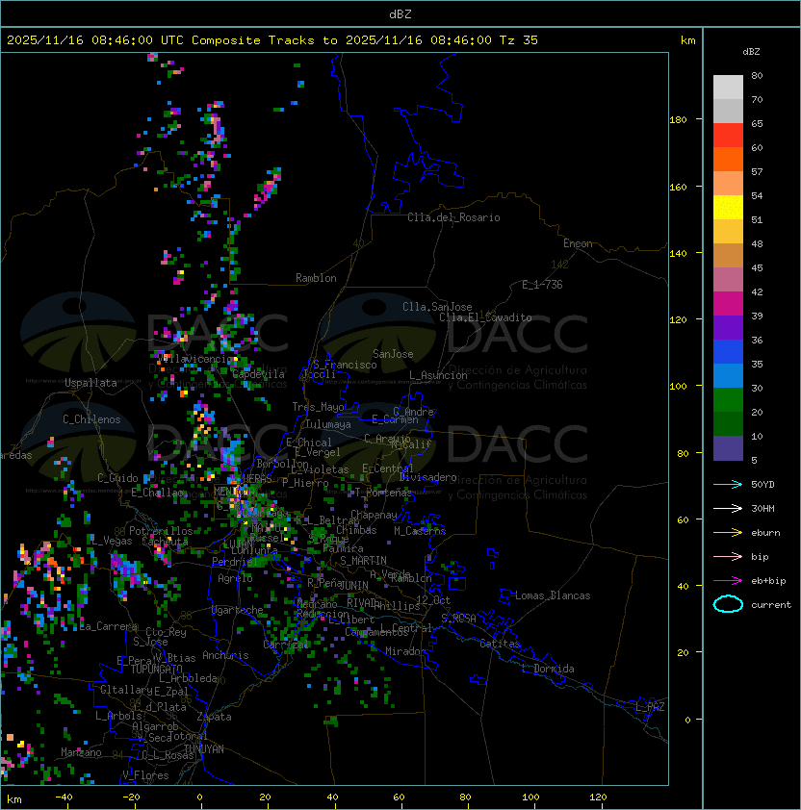The image size is (801, 810).
Task: Select the purple swatch near 39 label
Action: pos(728,328)
